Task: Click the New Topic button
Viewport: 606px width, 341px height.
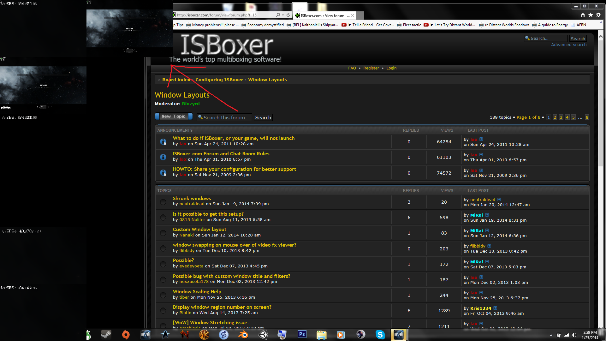Action: click(174, 116)
